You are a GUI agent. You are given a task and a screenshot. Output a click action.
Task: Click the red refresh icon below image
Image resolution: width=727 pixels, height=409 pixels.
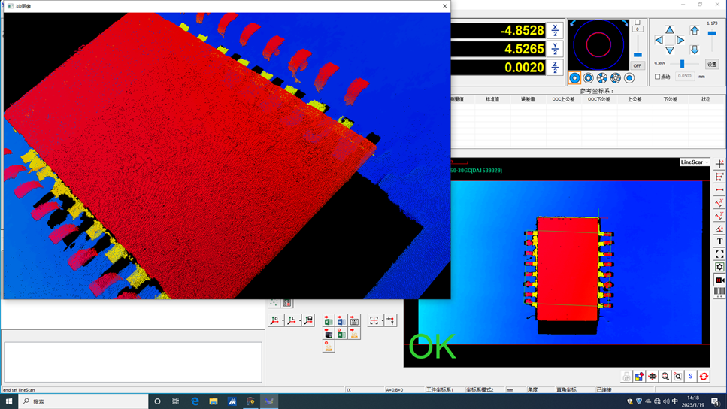click(704, 377)
